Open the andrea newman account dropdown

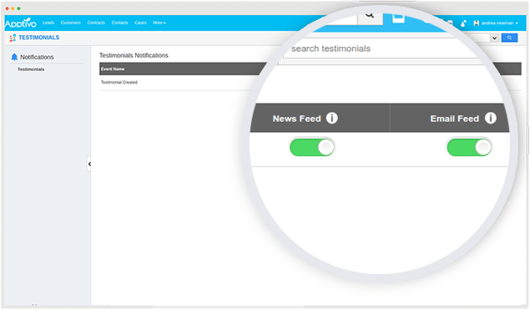500,23
